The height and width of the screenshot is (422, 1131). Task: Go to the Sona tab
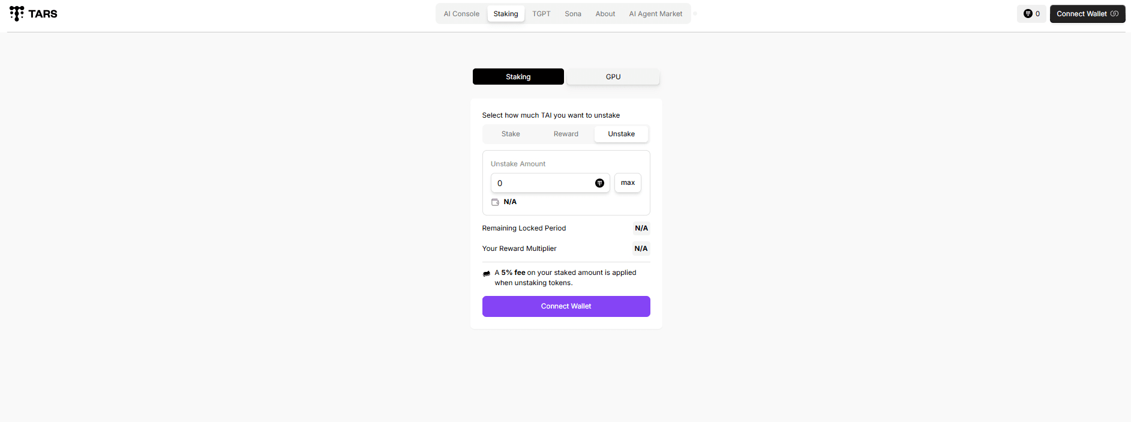click(x=573, y=14)
